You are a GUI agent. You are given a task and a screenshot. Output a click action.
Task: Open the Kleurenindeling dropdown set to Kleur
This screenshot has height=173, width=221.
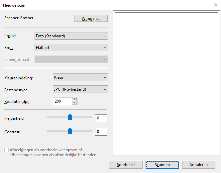tap(80, 77)
